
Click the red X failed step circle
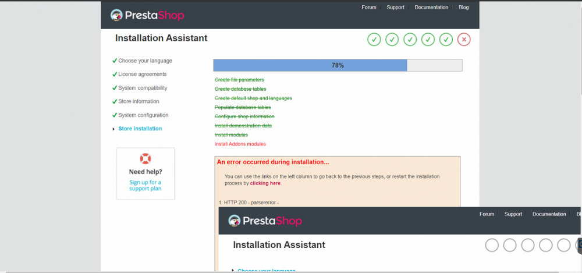pos(464,40)
